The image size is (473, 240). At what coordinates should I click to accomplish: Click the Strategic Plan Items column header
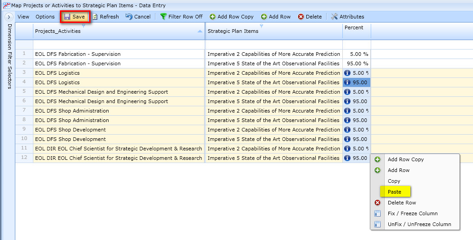tap(274, 31)
